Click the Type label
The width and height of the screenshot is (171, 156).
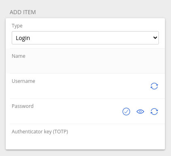click(17, 26)
